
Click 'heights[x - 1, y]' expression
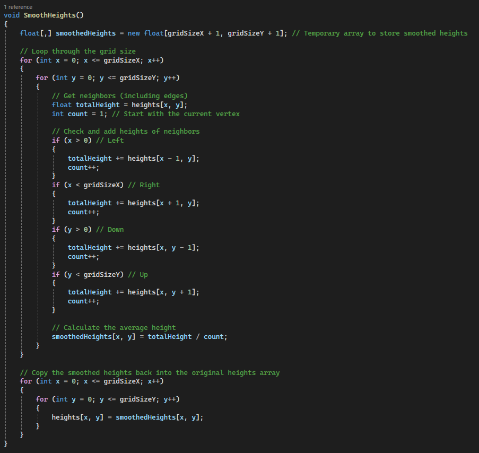pyautogui.click(x=163, y=159)
